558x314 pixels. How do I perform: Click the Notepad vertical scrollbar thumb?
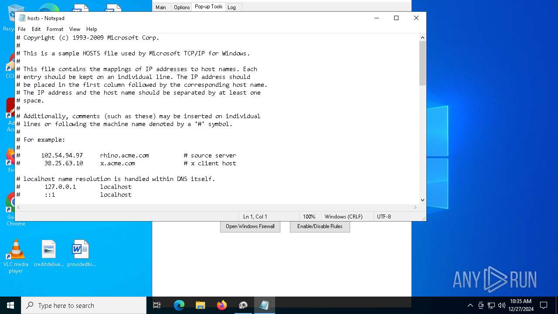422,63
